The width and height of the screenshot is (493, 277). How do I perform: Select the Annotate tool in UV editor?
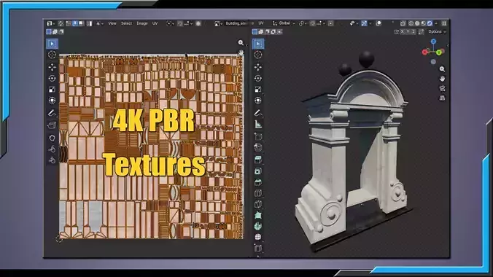pos(52,113)
